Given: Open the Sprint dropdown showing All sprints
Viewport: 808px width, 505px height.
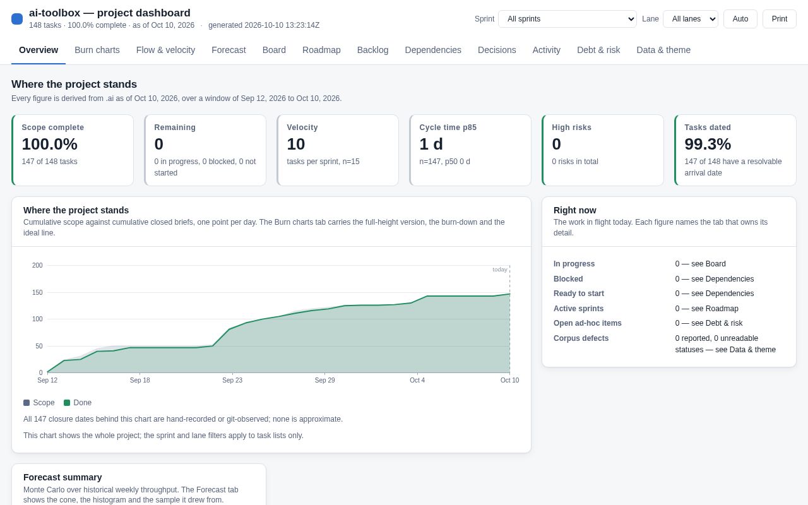Looking at the screenshot, I should 567,19.
